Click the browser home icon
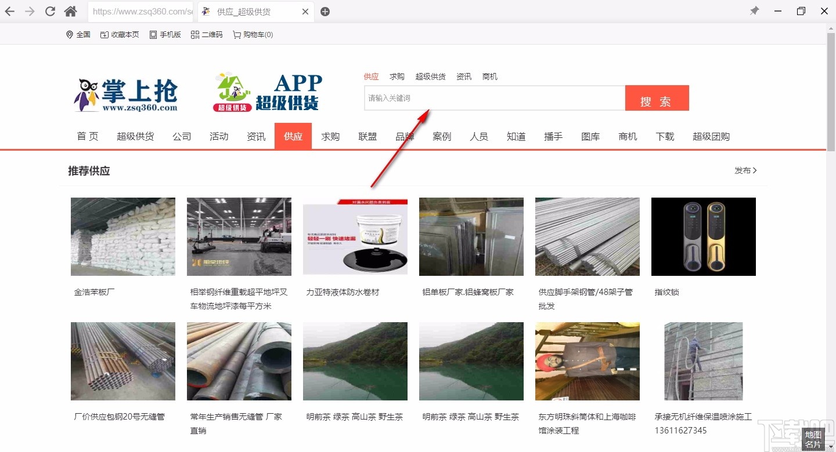This screenshot has height=452, width=836. [71, 10]
